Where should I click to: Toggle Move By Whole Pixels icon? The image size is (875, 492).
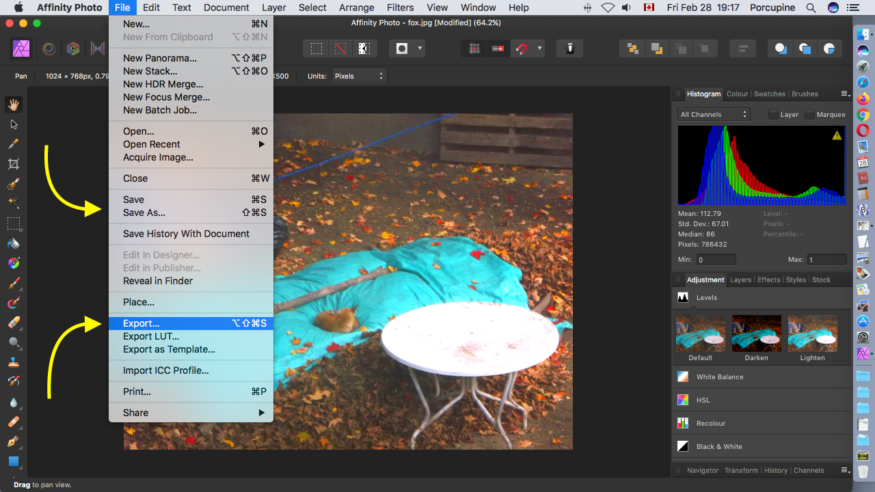coord(498,49)
